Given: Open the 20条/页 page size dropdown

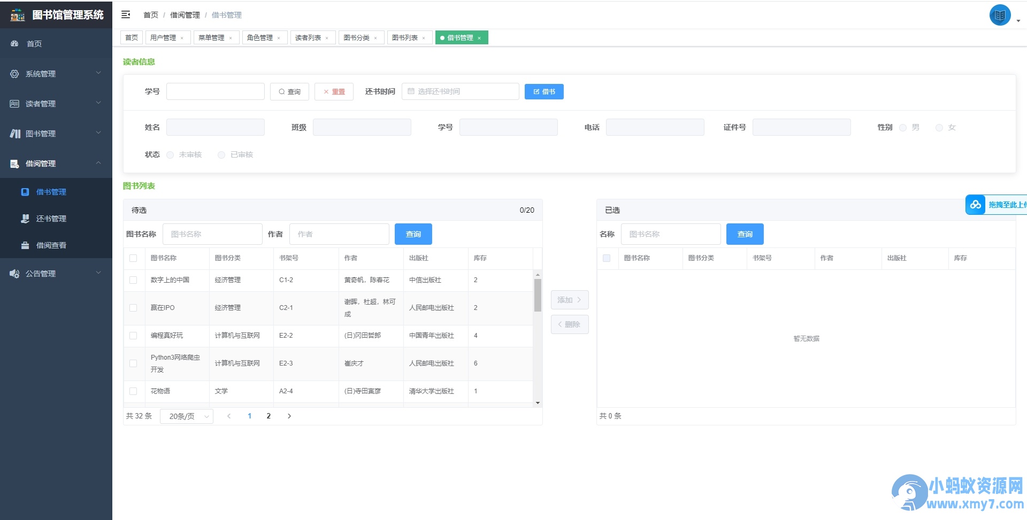Looking at the screenshot, I should [187, 416].
